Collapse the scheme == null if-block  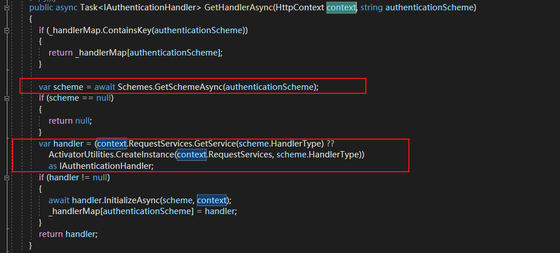tap(6, 98)
